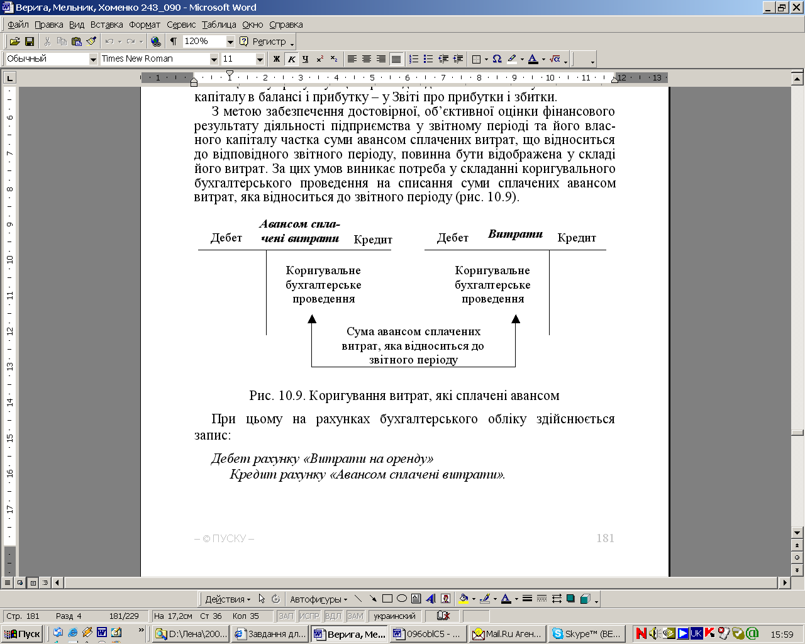Toggle Italic (К) formatting
The height and width of the screenshot is (644, 805).
coord(291,59)
